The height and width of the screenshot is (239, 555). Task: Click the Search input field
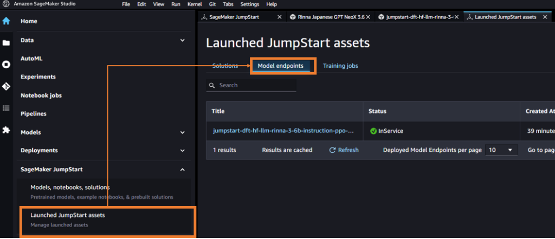(x=251, y=85)
